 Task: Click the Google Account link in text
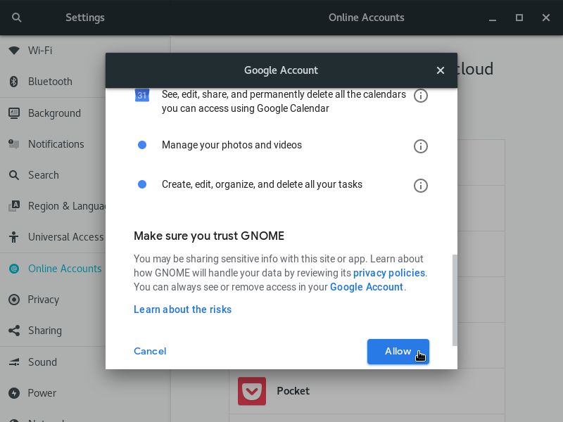point(366,287)
